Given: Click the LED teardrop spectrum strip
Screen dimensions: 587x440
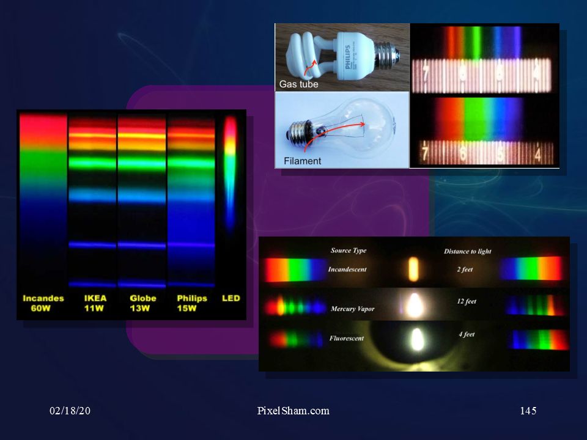Looking at the screenshot, I should pos(230,173).
